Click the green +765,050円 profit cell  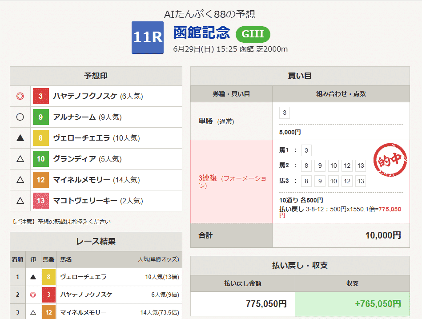coord(352,304)
